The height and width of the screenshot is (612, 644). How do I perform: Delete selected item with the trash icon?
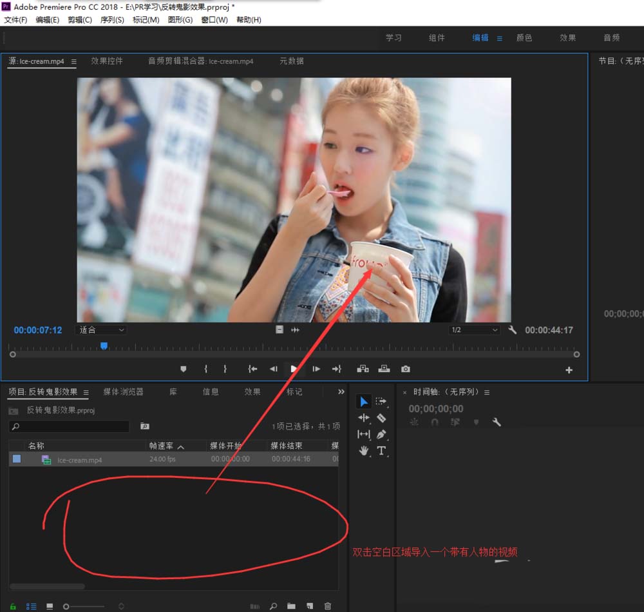(328, 606)
